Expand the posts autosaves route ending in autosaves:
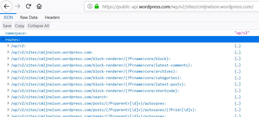Image resolution: width=259 pixels, height=117 pixels. click(8, 103)
